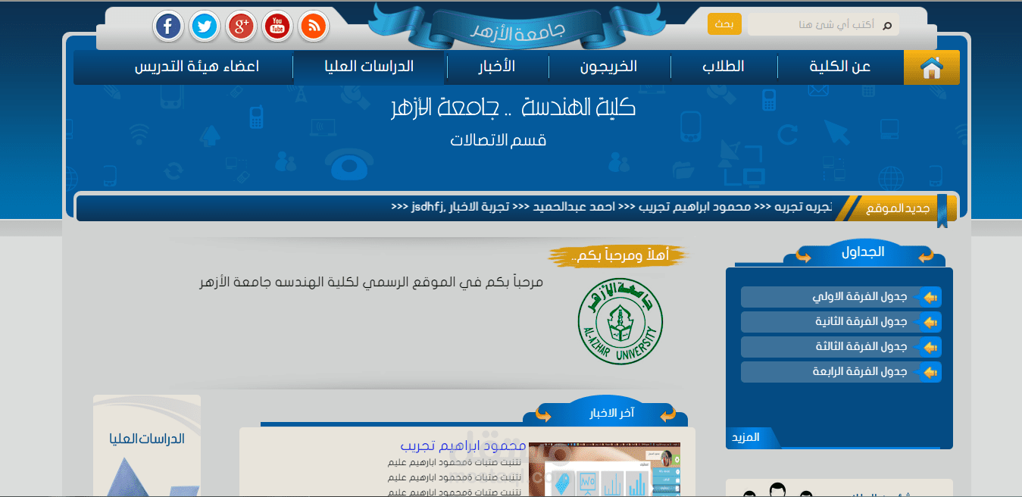Viewport: 1022px width, 497px height.
Task: Go to the home page icon
Action: (931, 67)
